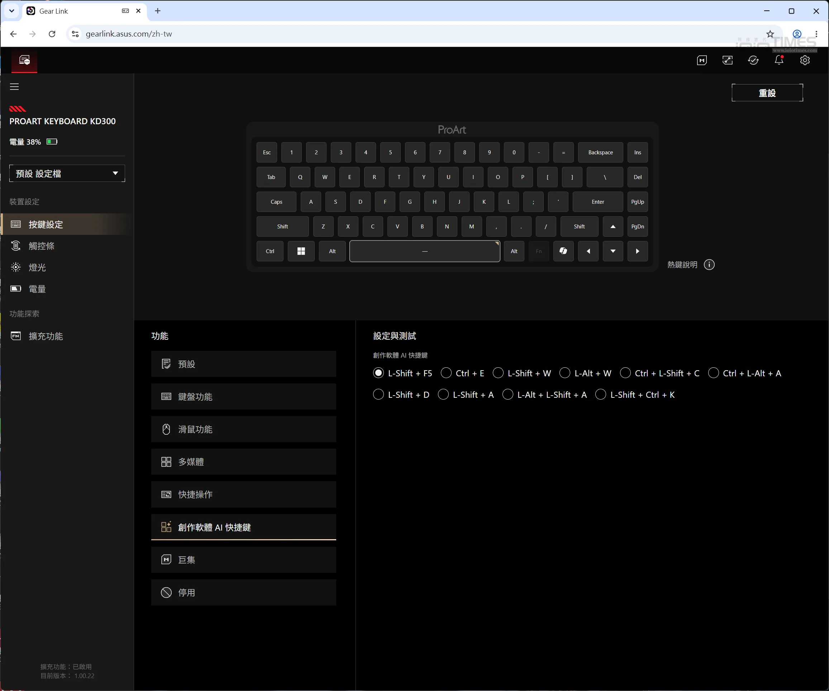Select the Copilot key on virtual keyboard

click(x=563, y=251)
